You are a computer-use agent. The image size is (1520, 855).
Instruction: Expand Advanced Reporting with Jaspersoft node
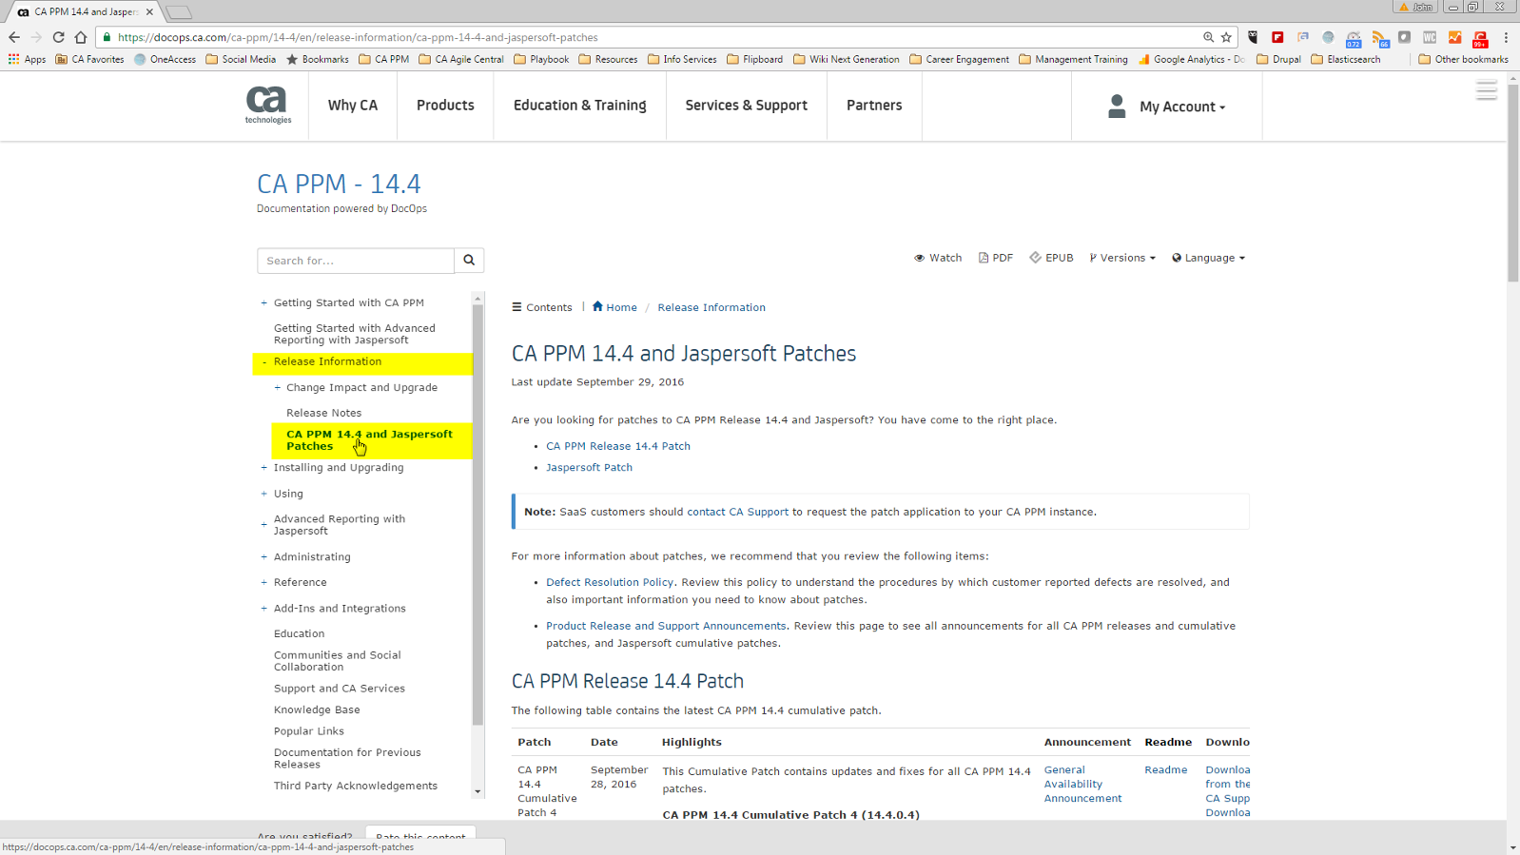(264, 524)
